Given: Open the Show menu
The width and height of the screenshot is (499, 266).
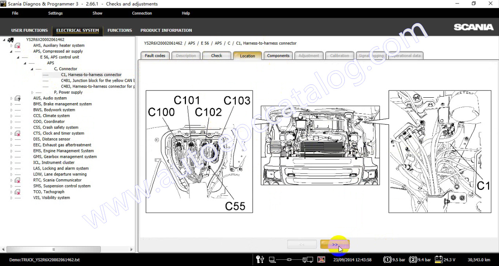Looking at the screenshot, I should [x=97, y=13].
